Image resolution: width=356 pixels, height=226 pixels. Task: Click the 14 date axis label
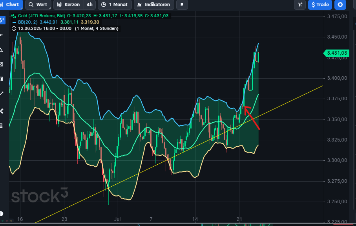point(195,219)
